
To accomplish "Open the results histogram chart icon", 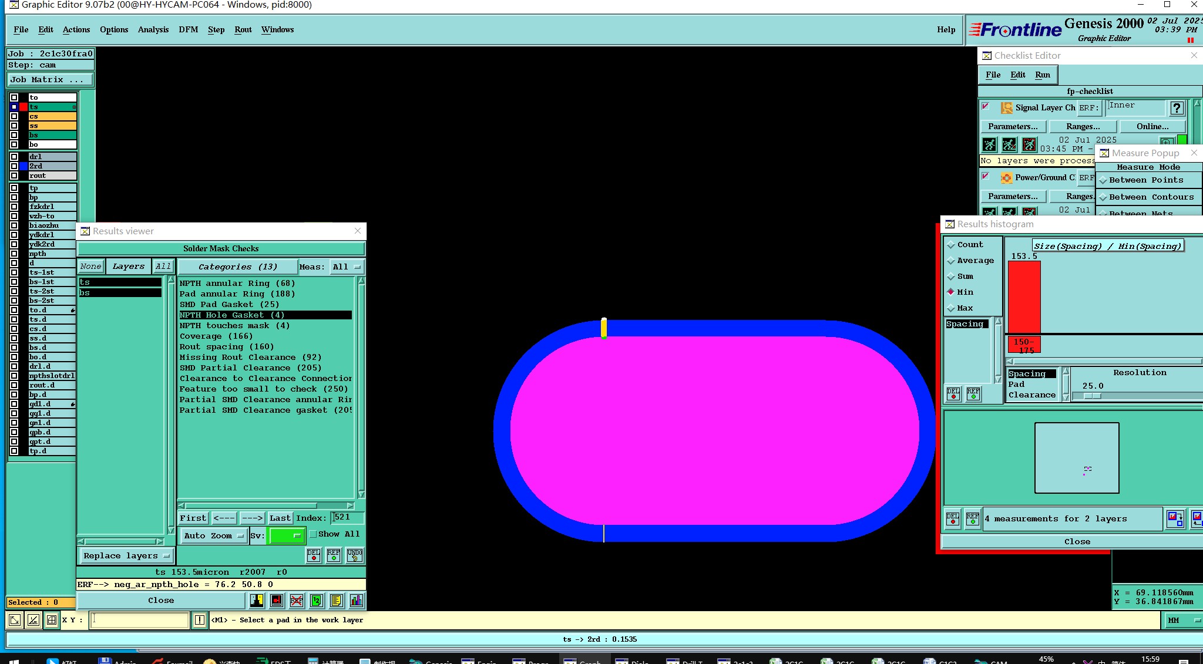I will pyautogui.click(x=356, y=600).
